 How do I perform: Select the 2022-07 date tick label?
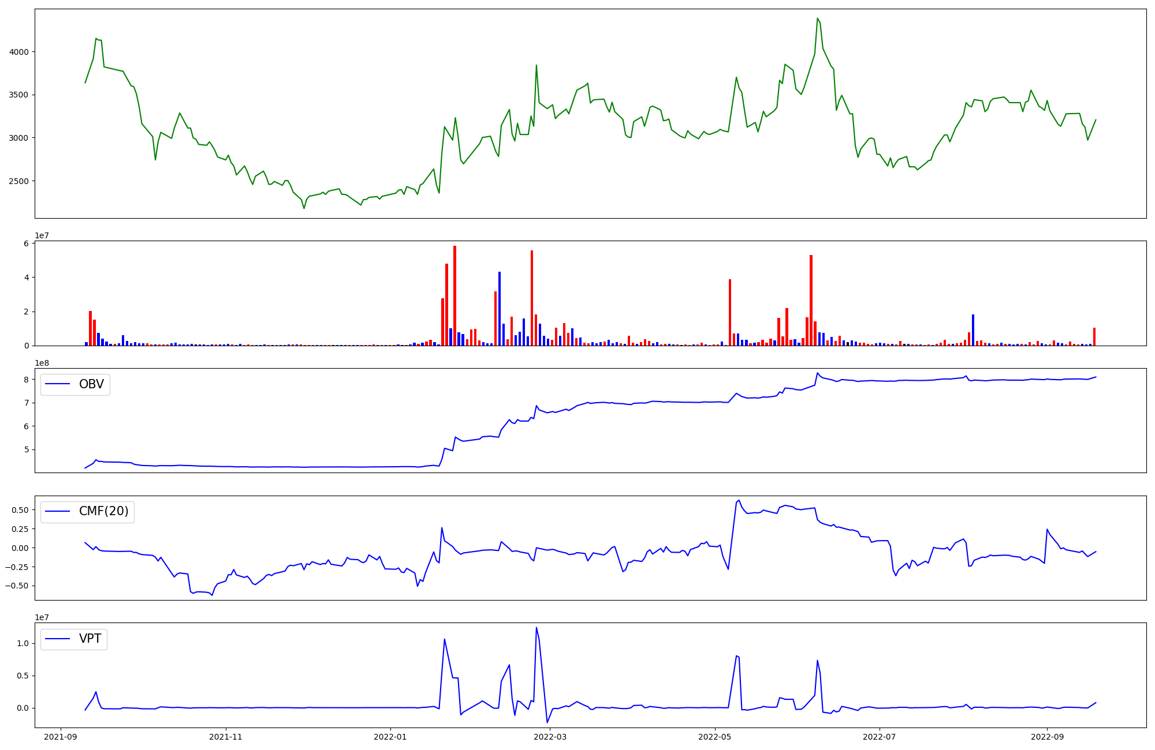[880, 737]
